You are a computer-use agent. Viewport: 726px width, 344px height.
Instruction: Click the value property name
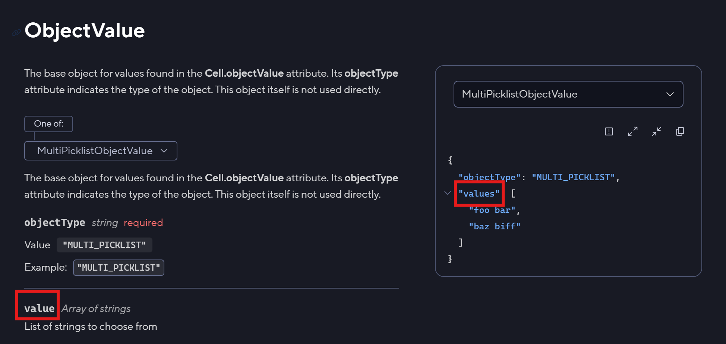click(x=40, y=309)
